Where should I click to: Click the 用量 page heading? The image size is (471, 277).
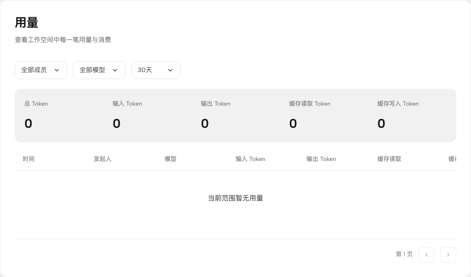point(27,23)
